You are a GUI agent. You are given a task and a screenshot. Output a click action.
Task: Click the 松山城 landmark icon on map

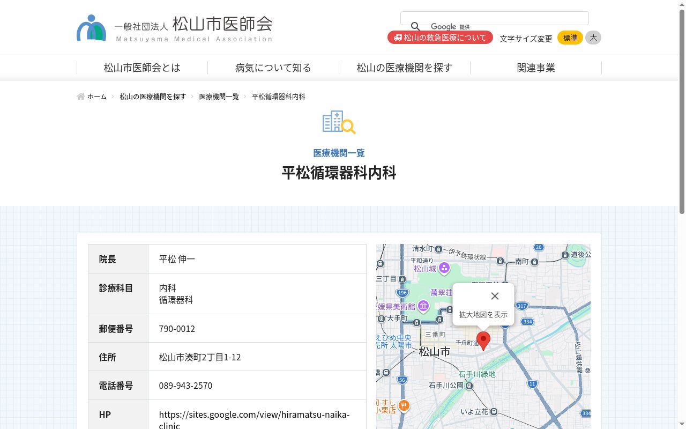click(444, 268)
